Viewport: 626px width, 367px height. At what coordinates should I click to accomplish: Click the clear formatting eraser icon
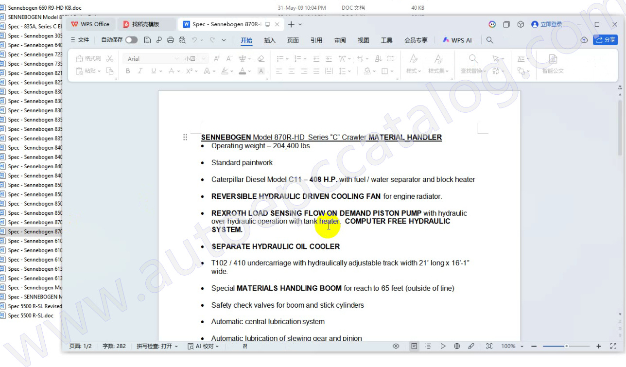coord(261,59)
